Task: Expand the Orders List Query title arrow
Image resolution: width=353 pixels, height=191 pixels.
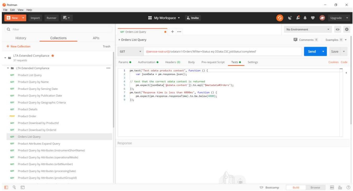Action: [119, 40]
